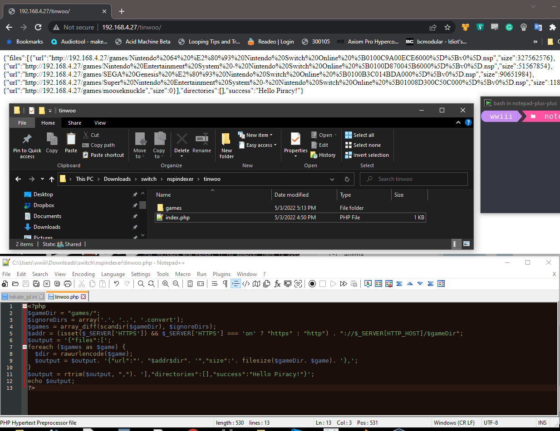The height and width of the screenshot is (431, 560).
Task: Click the Clear Compare icon with red minus
Action: pos(389,284)
